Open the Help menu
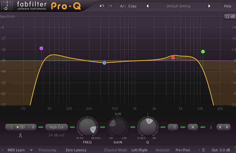Screen dimensions: 236x153 (x=227, y=6)
